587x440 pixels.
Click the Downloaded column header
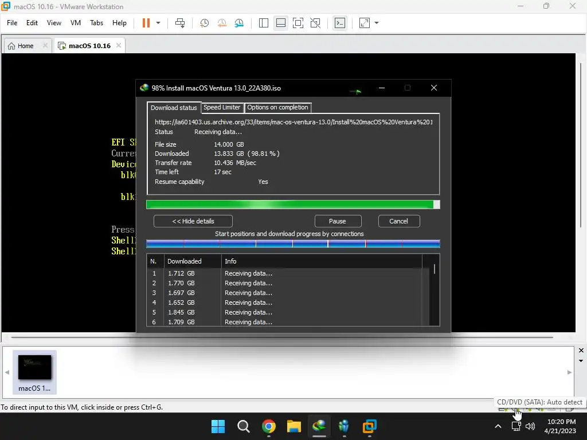(x=193, y=261)
